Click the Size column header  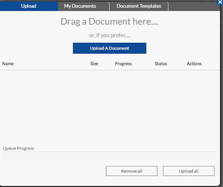pos(94,64)
